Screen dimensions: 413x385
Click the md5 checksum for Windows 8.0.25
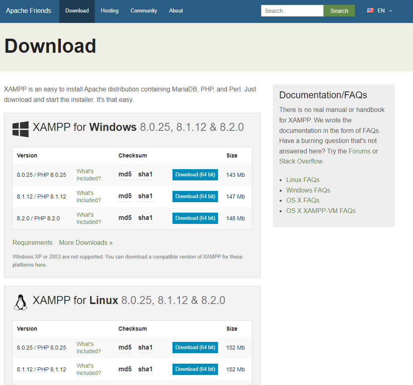[125, 174]
